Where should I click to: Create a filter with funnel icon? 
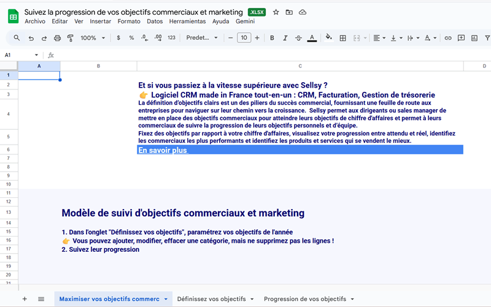pyautogui.click(x=487, y=38)
